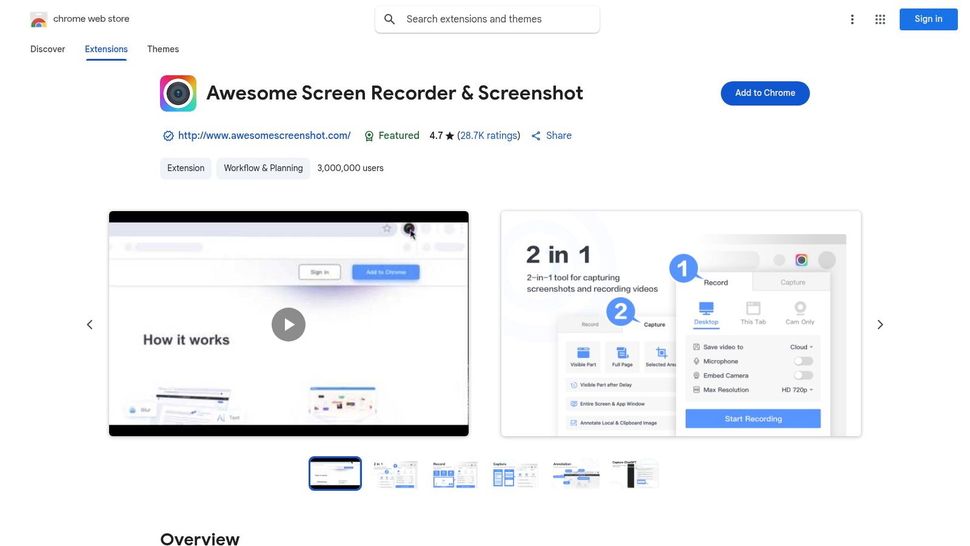The height and width of the screenshot is (546, 970).
Task: Click the next carousel arrow
Action: pyautogui.click(x=880, y=324)
